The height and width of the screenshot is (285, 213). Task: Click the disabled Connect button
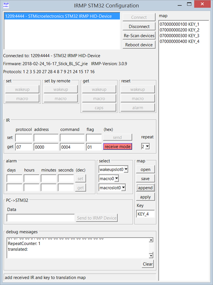click(x=139, y=17)
